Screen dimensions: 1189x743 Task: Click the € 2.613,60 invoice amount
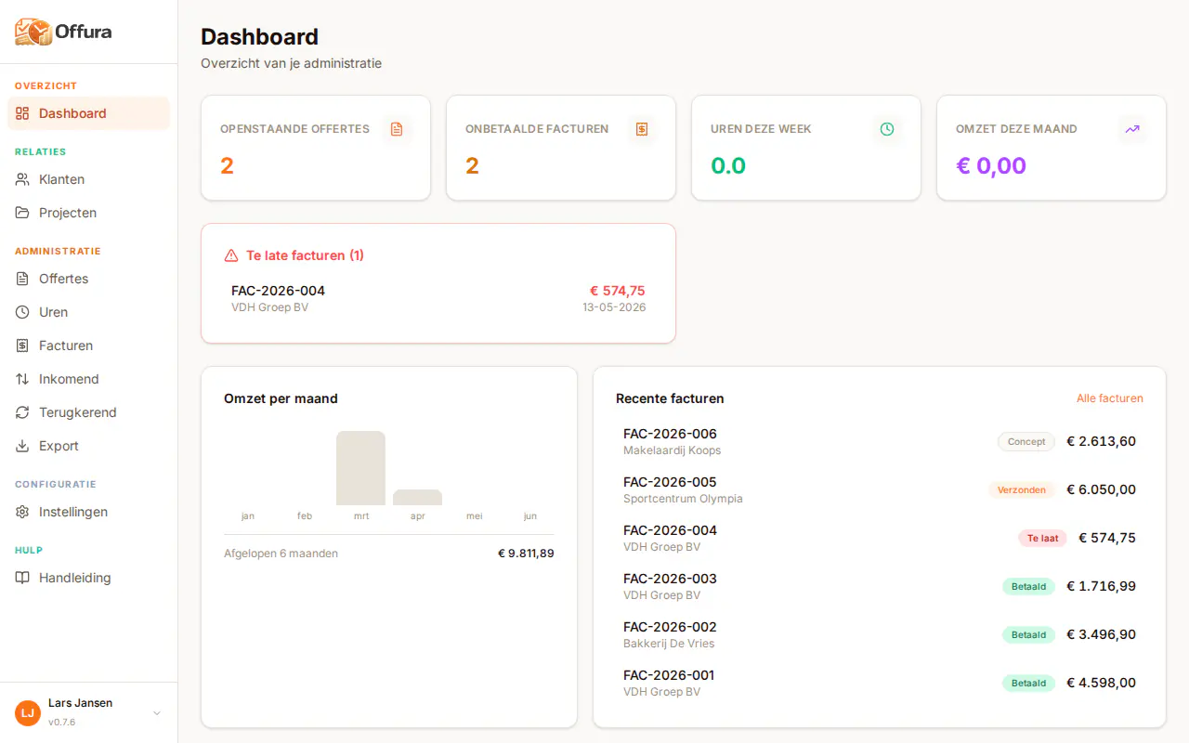1101,441
